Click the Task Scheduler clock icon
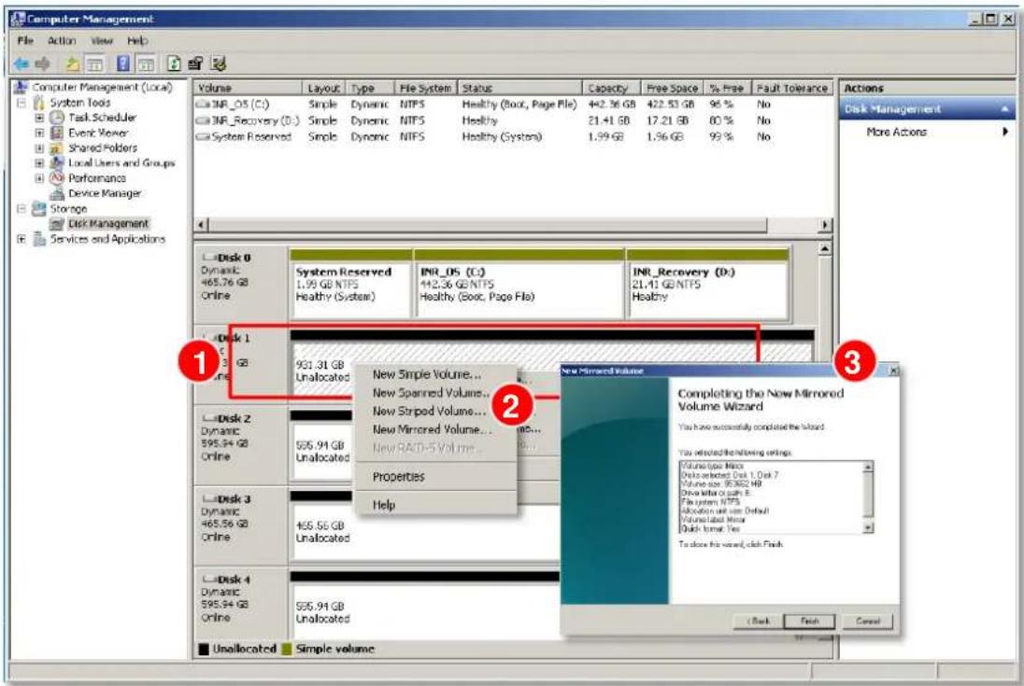 click(x=57, y=118)
